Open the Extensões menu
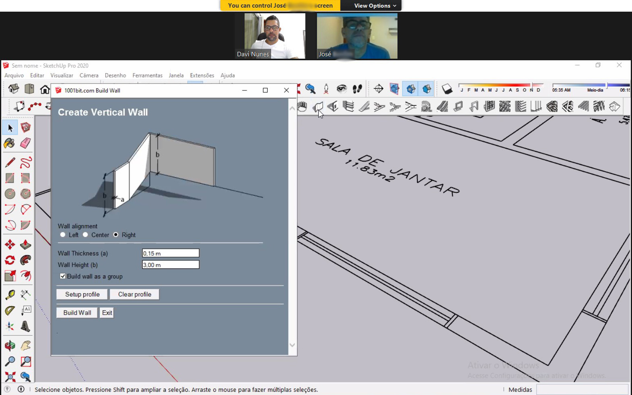Viewport: 632px width, 395px height. point(202,75)
